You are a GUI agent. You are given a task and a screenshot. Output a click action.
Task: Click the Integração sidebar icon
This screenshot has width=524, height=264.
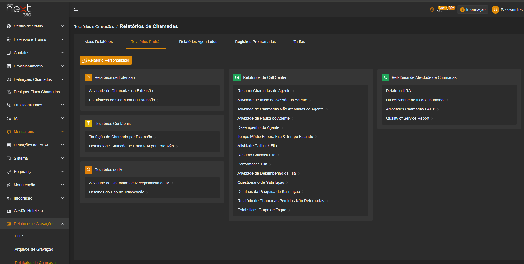coord(9,198)
